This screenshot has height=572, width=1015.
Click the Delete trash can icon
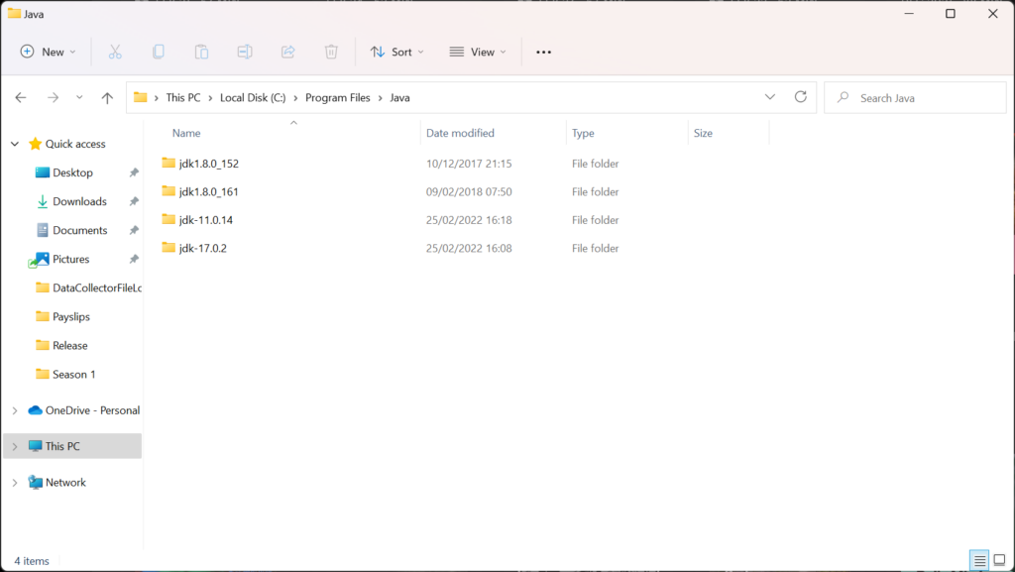[331, 52]
